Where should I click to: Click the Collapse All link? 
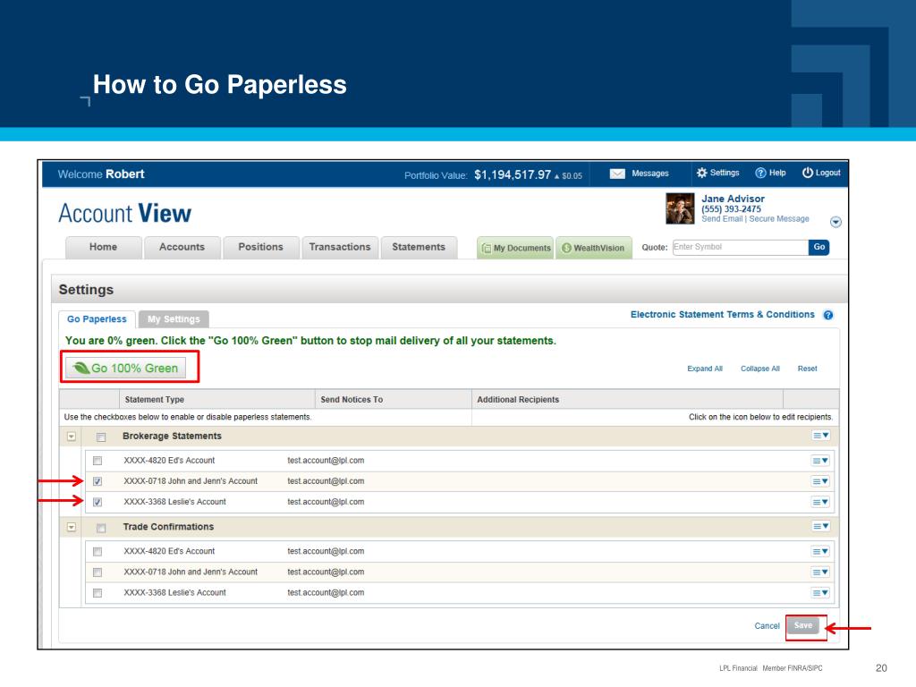coord(760,369)
